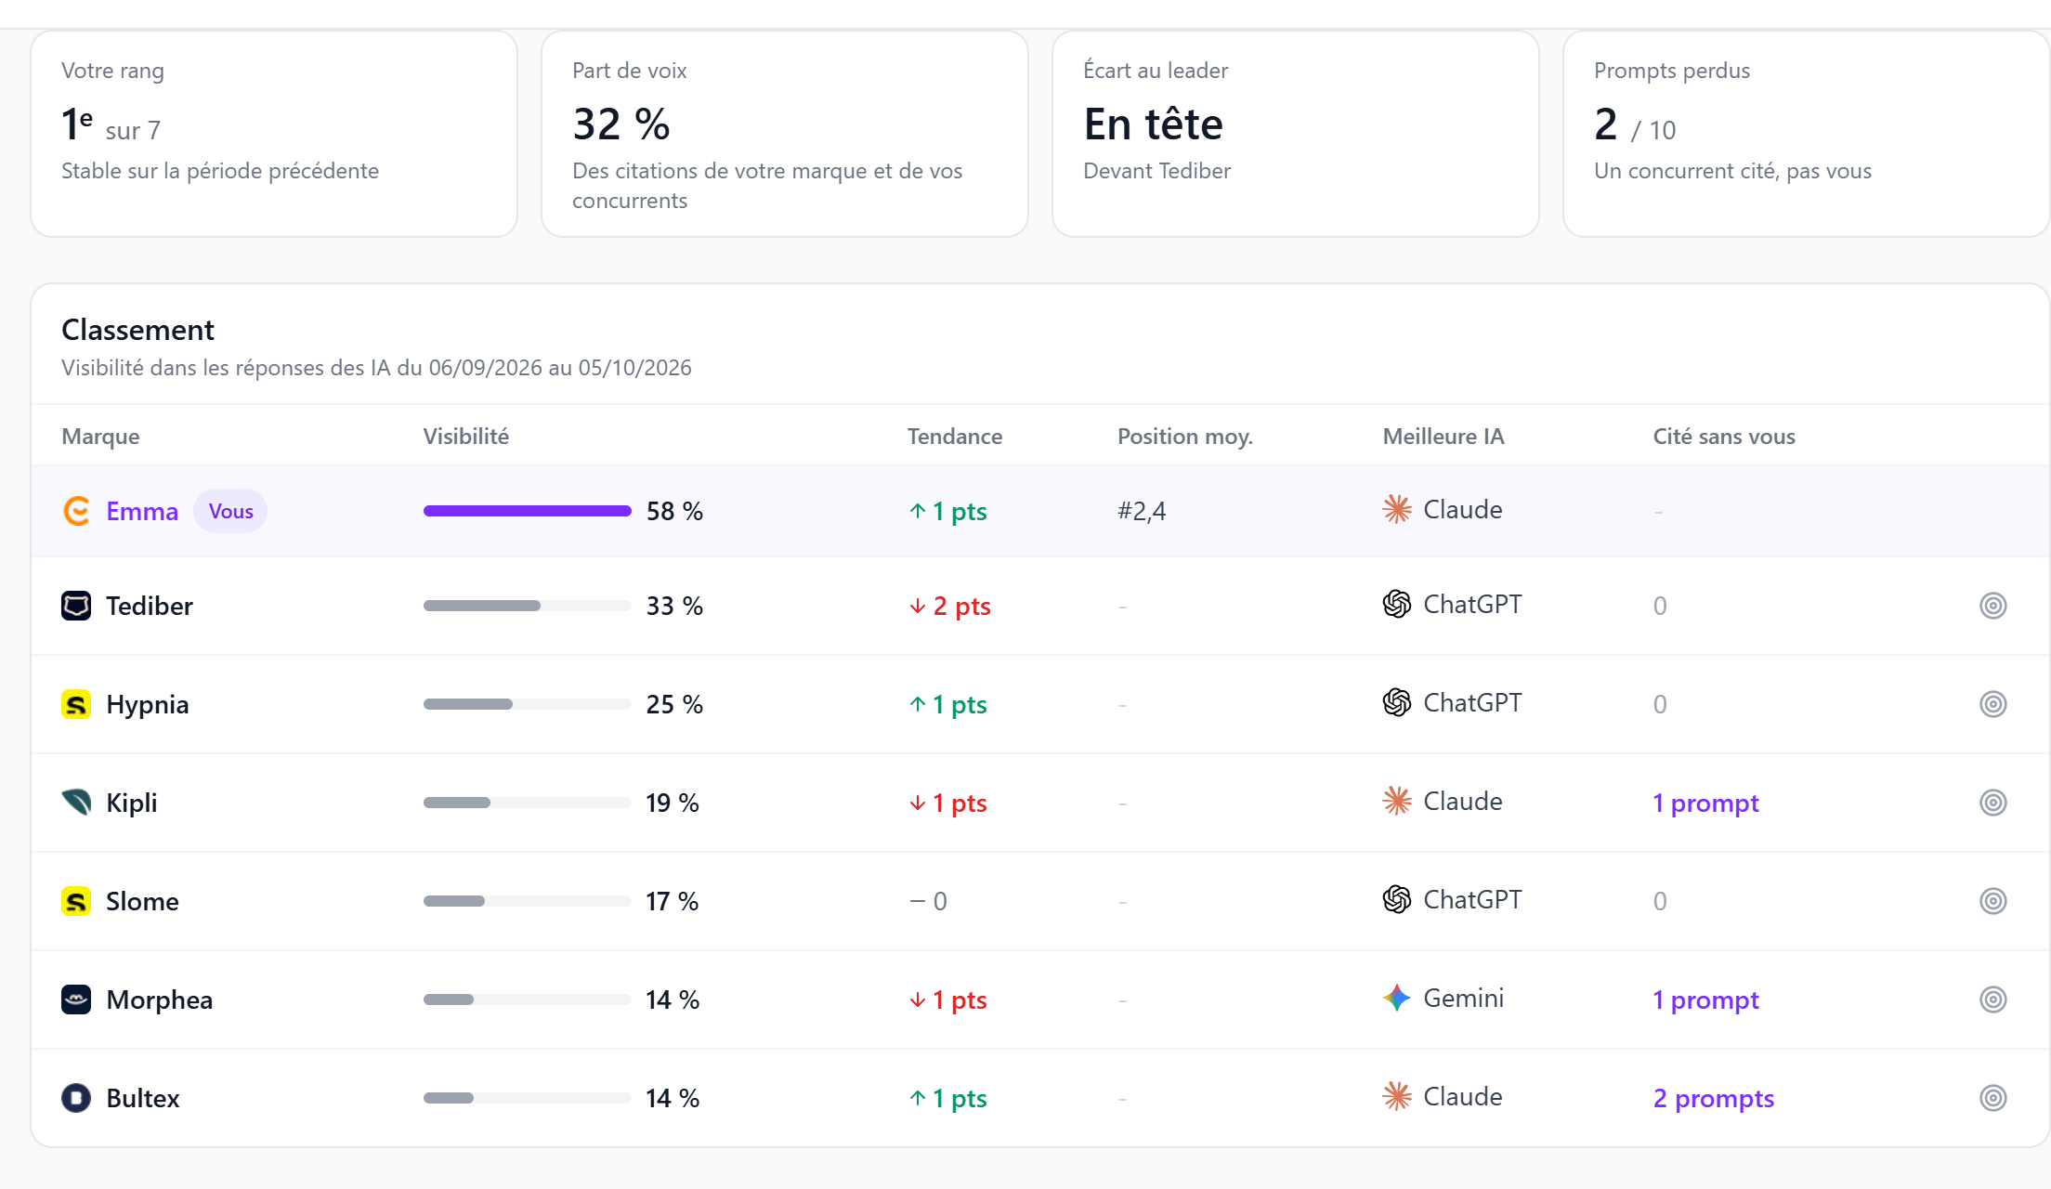Click the target icon in Bultex row
Viewport: 2051px width, 1189px height.
pos(1992,1098)
